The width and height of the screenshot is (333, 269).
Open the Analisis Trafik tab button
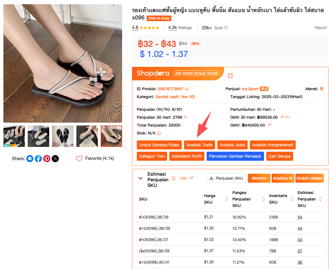(199, 145)
